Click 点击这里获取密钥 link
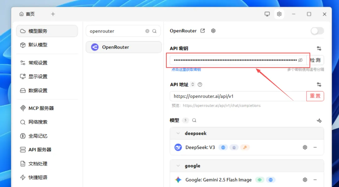The width and height of the screenshot is (339, 187). tap(186, 70)
